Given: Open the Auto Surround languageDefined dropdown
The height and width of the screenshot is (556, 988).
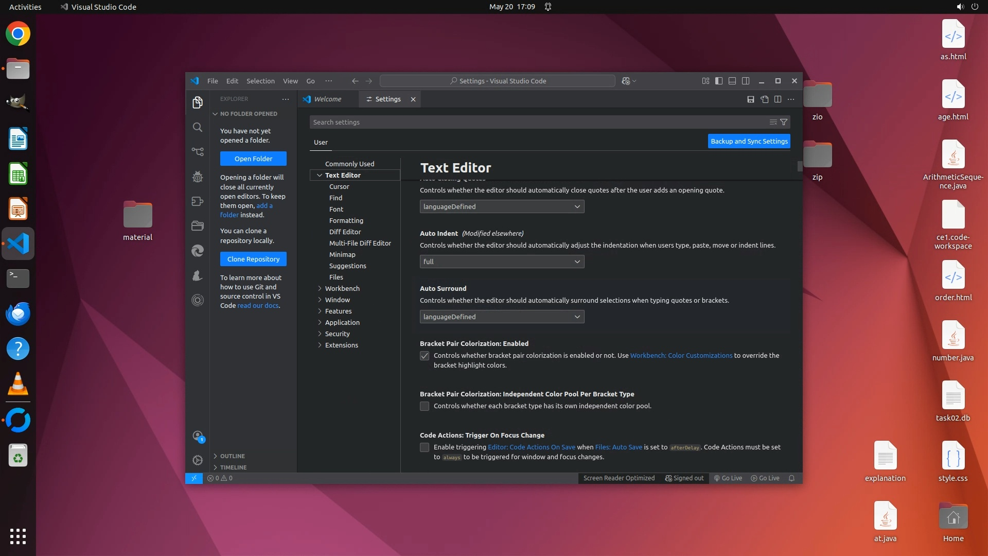Looking at the screenshot, I should click(x=502, y=317).
